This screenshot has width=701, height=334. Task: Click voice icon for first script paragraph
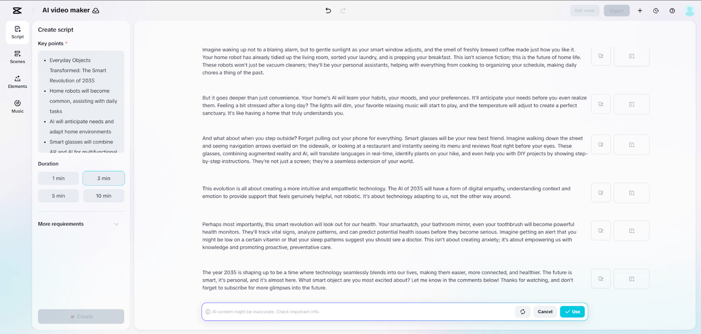tap(601, 56)
